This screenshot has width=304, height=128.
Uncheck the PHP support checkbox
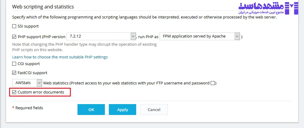pos(14,37)
